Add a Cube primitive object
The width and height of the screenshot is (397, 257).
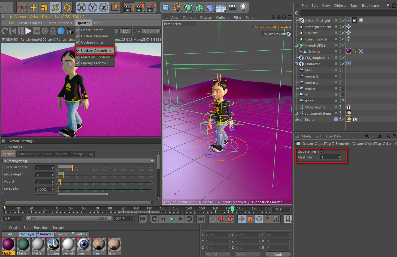click(166, 7)
